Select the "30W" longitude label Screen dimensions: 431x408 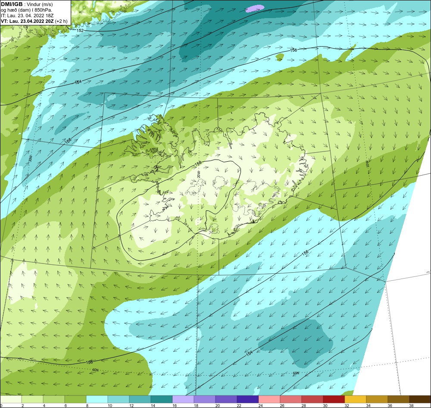pos(30,159)
